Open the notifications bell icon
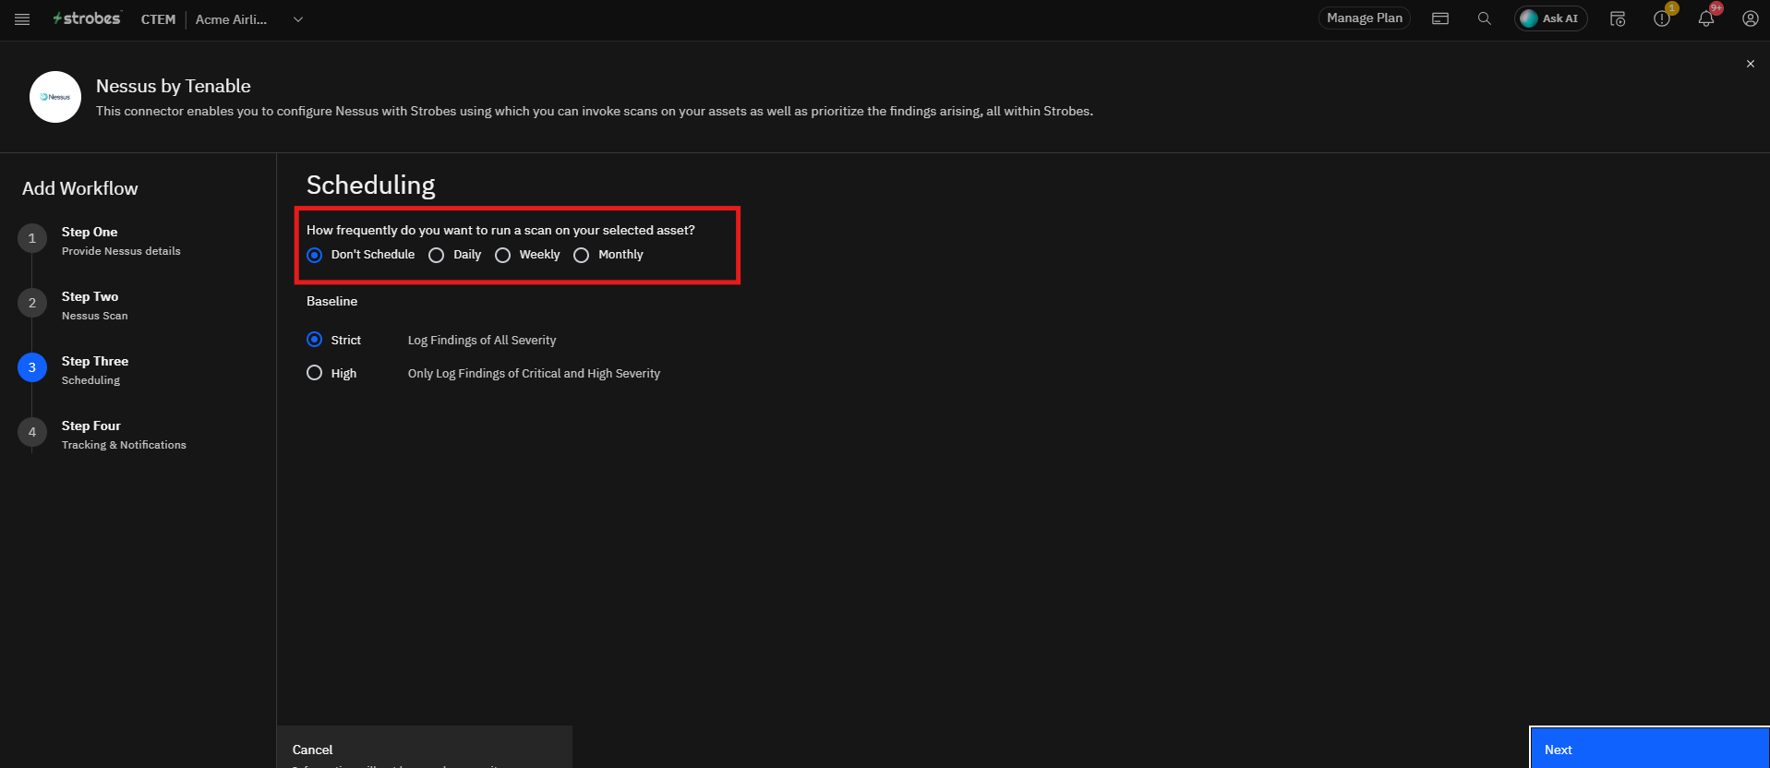The width and height of the screenshot is (1770, 768). tap(1706, 18)
